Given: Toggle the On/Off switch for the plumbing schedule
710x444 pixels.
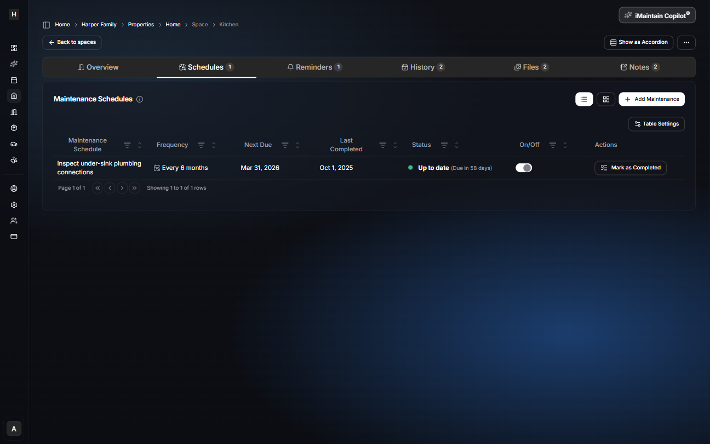Looking at the screenshot, I should (x=523, y=167).
